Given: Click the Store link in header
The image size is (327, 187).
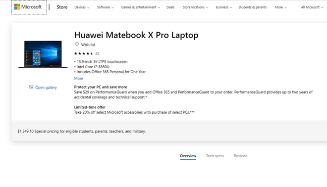Looking at the screenshot, I should click(x=62, y=7).
